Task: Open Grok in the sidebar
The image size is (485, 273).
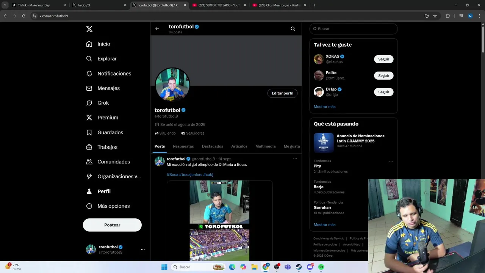Action: click(97, 103)
